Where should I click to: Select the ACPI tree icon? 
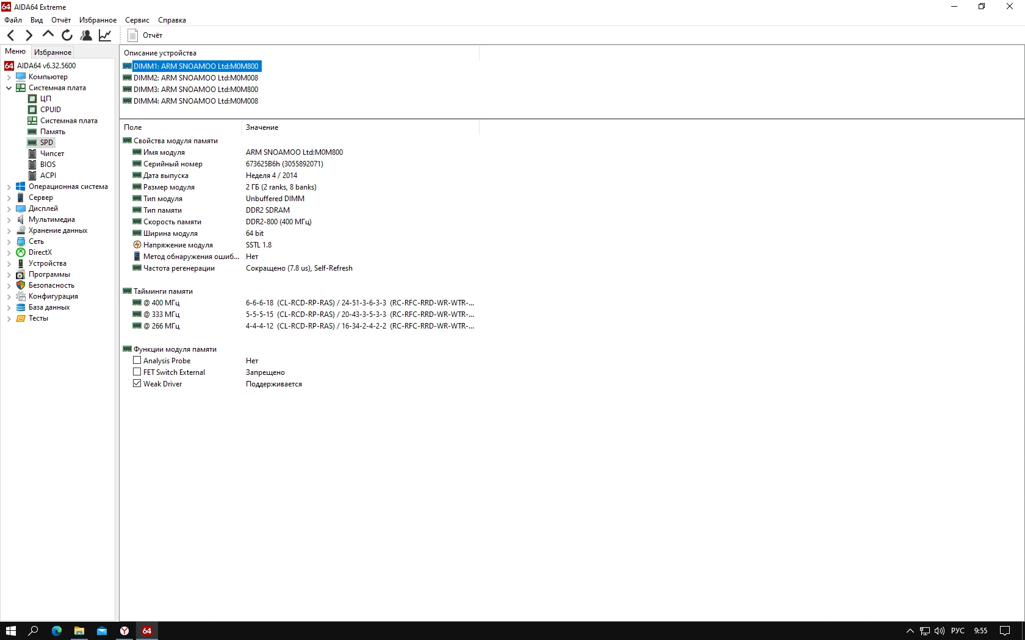point(32,176)
